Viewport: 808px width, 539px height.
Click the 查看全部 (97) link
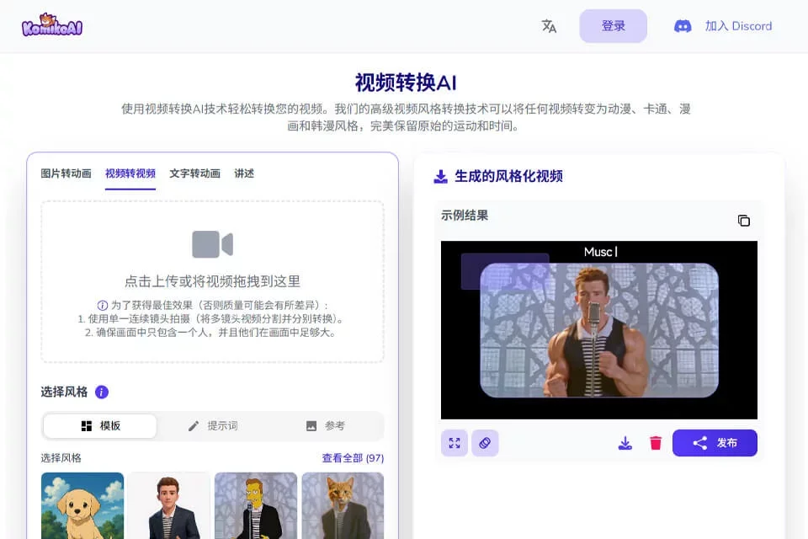(x=353, y=458)
